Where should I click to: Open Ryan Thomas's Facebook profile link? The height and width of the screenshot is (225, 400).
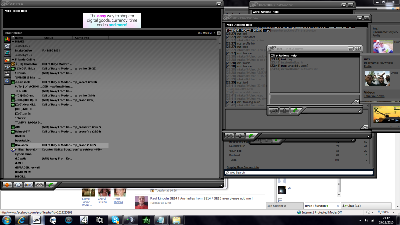point(118,200)
